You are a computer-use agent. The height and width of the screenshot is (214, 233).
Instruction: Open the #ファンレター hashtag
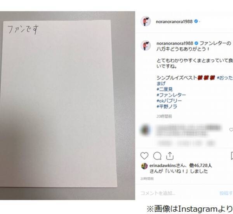171,95
